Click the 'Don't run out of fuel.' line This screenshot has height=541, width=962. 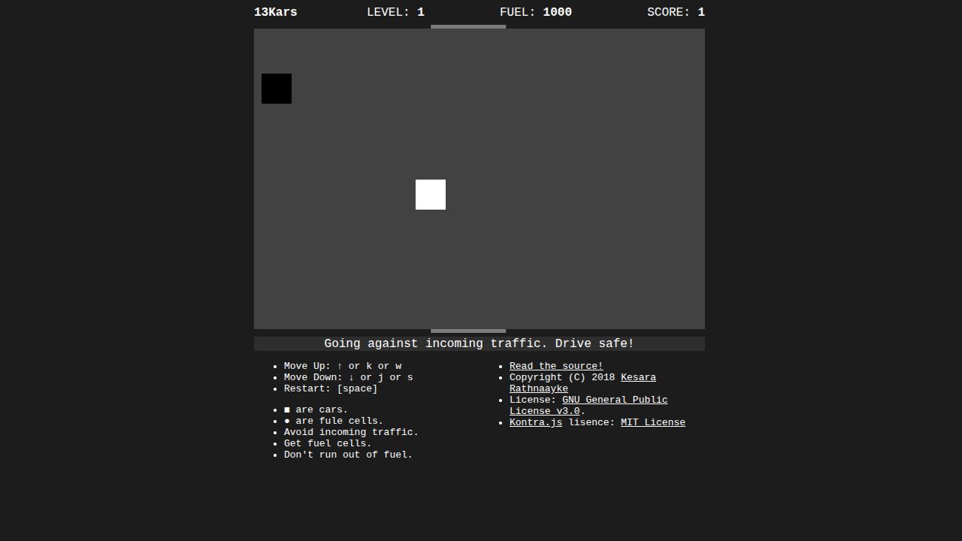click(349, 455)
